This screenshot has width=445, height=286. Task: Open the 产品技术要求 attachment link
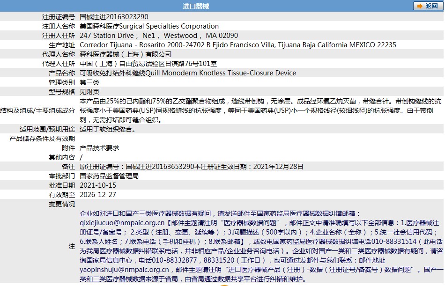pyautogui.click(x=99, y=148)
